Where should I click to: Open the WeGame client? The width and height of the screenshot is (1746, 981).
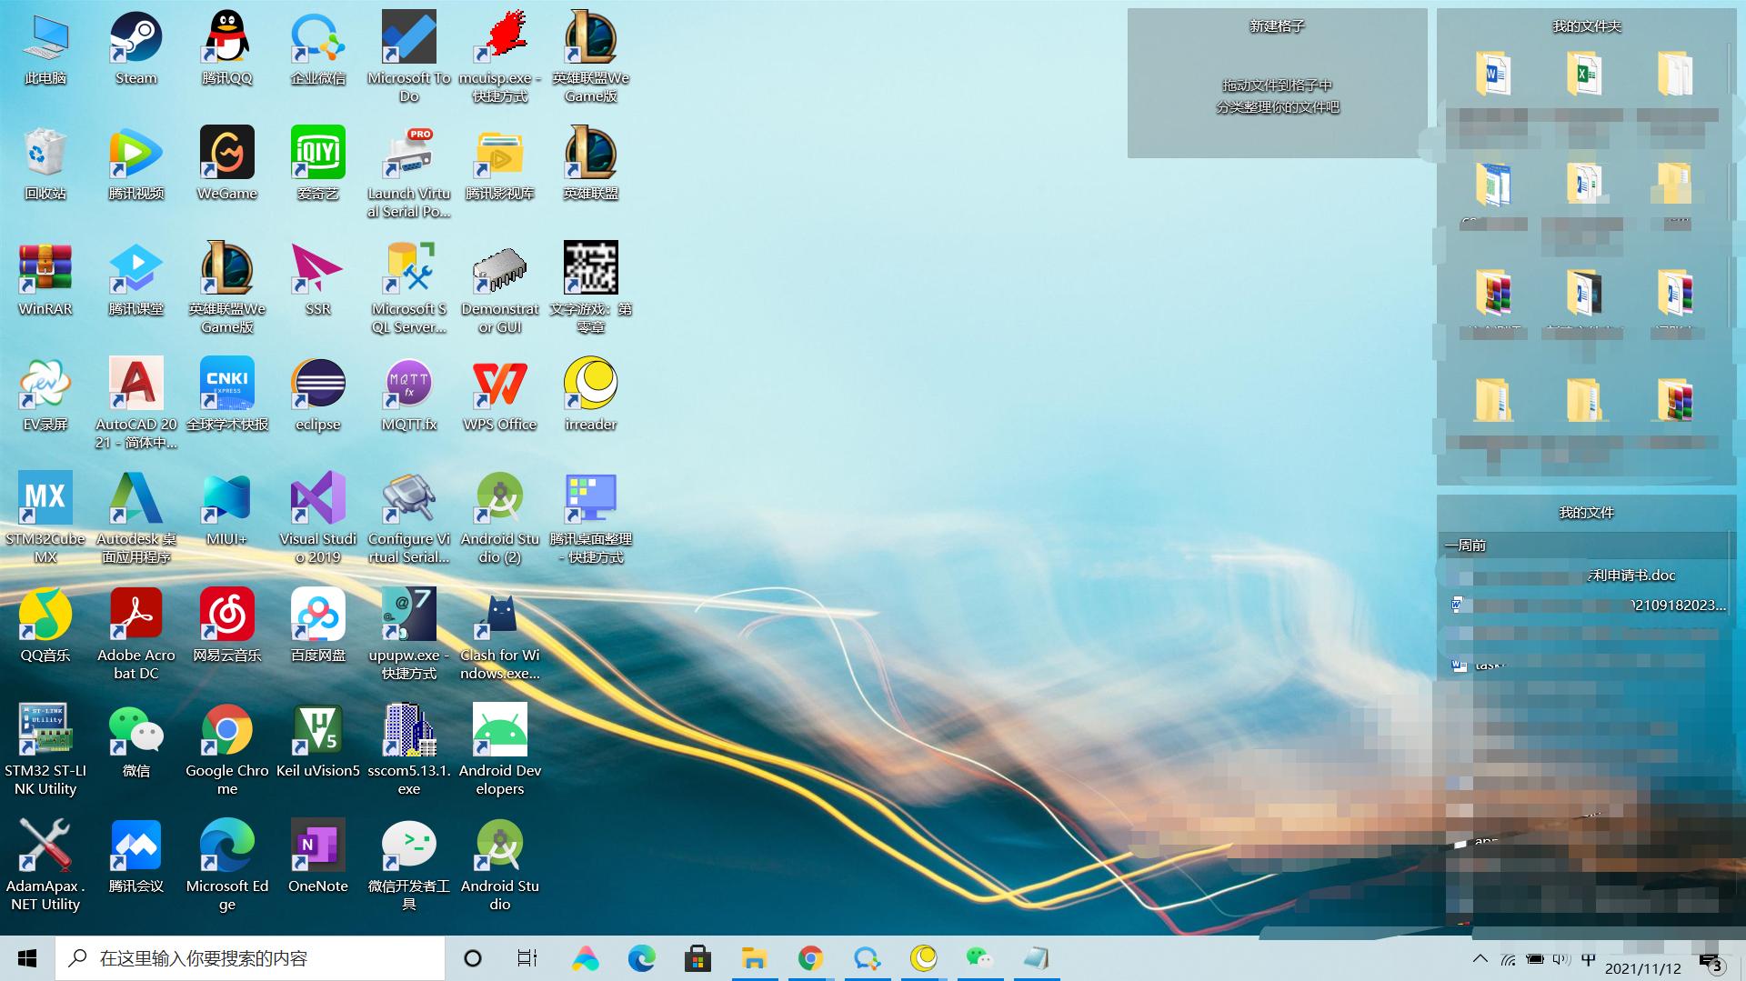click(226, 153)
